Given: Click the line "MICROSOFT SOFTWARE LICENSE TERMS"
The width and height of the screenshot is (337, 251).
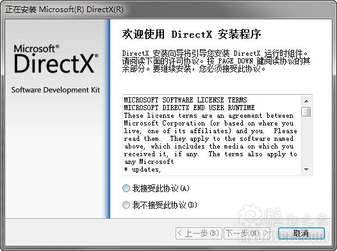Looking at the screenshot, I should (185, 100).
